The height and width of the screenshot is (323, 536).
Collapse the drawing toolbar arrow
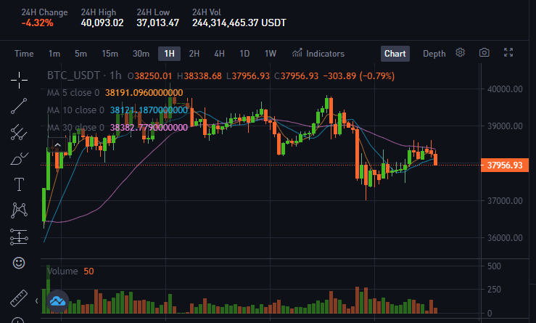point(36,300)
